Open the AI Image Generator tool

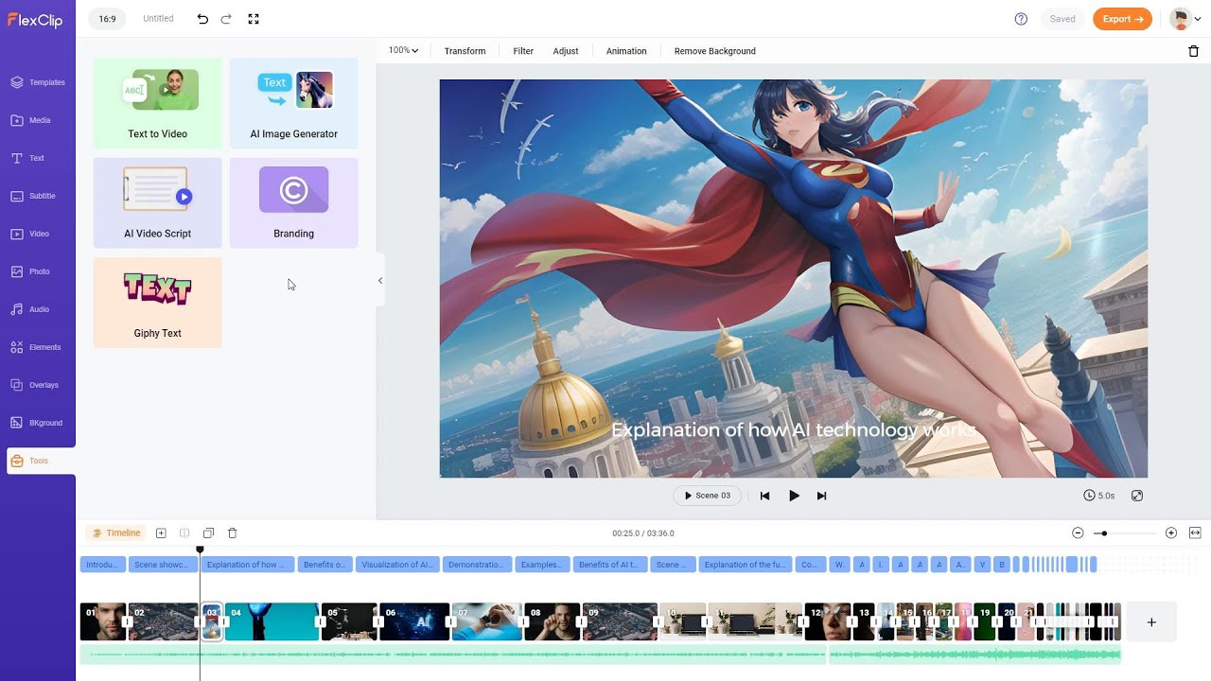294,103
